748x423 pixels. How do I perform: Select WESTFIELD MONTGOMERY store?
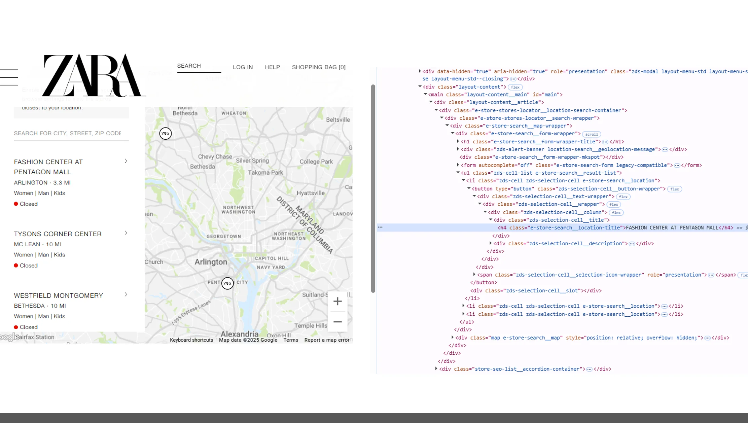[58, 295]
